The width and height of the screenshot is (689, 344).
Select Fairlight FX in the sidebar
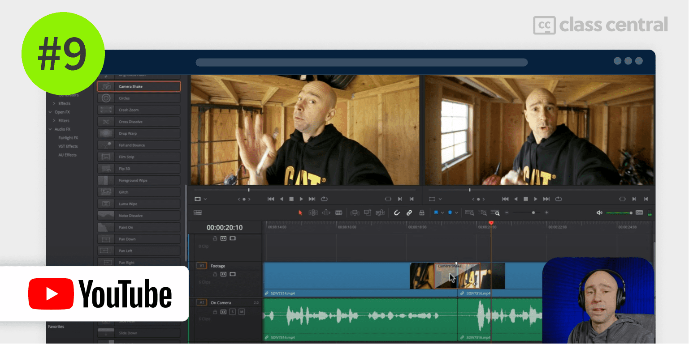click(x=68, y=138)
